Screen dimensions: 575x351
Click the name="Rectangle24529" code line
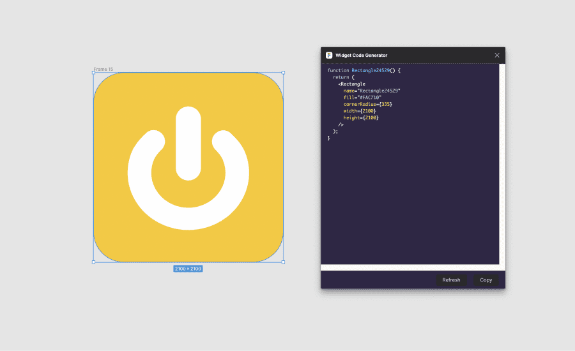pos(372,91)
